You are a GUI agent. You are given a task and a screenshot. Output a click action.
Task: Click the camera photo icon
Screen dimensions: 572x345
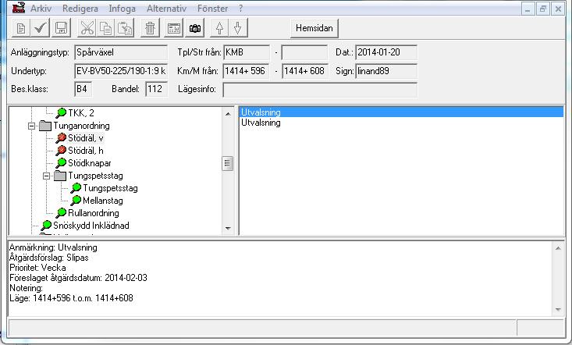pos(195,28)
